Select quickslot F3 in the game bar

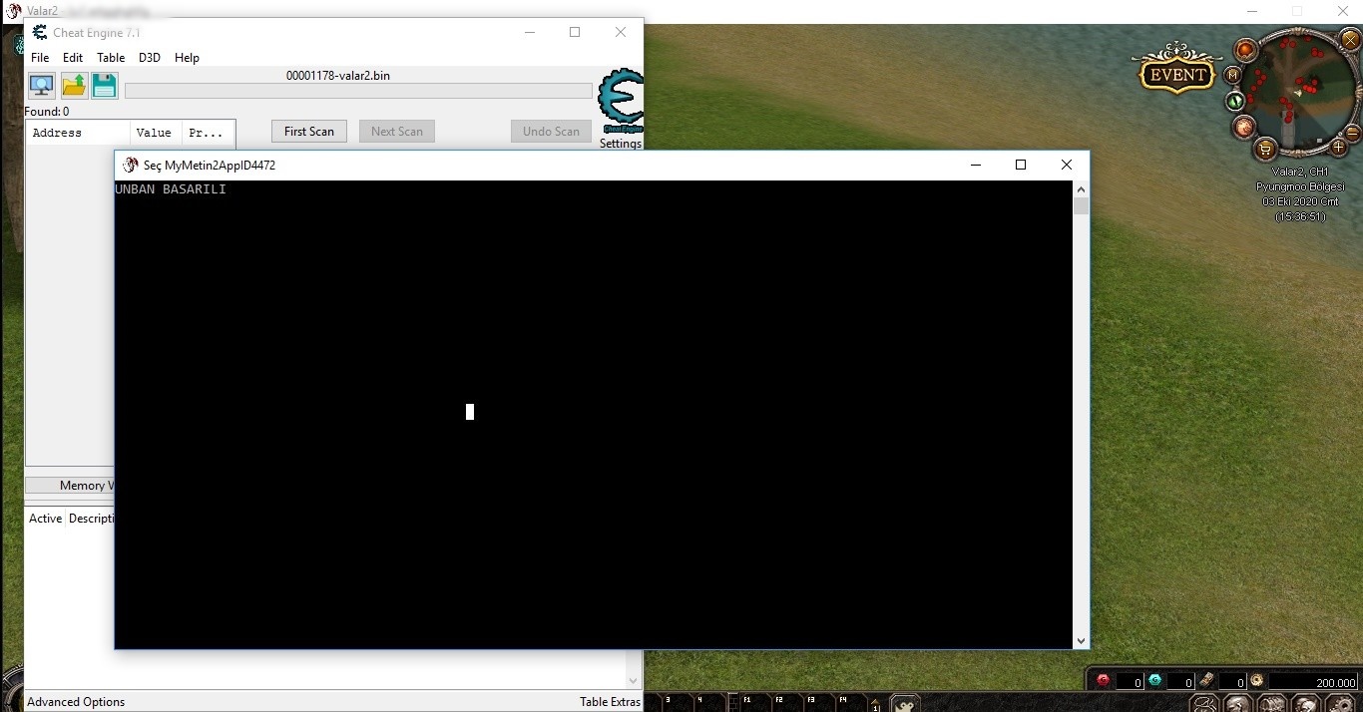pos(819,704)
